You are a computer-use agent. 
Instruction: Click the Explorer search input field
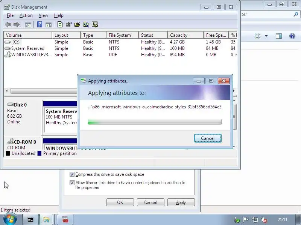point(267,14)
